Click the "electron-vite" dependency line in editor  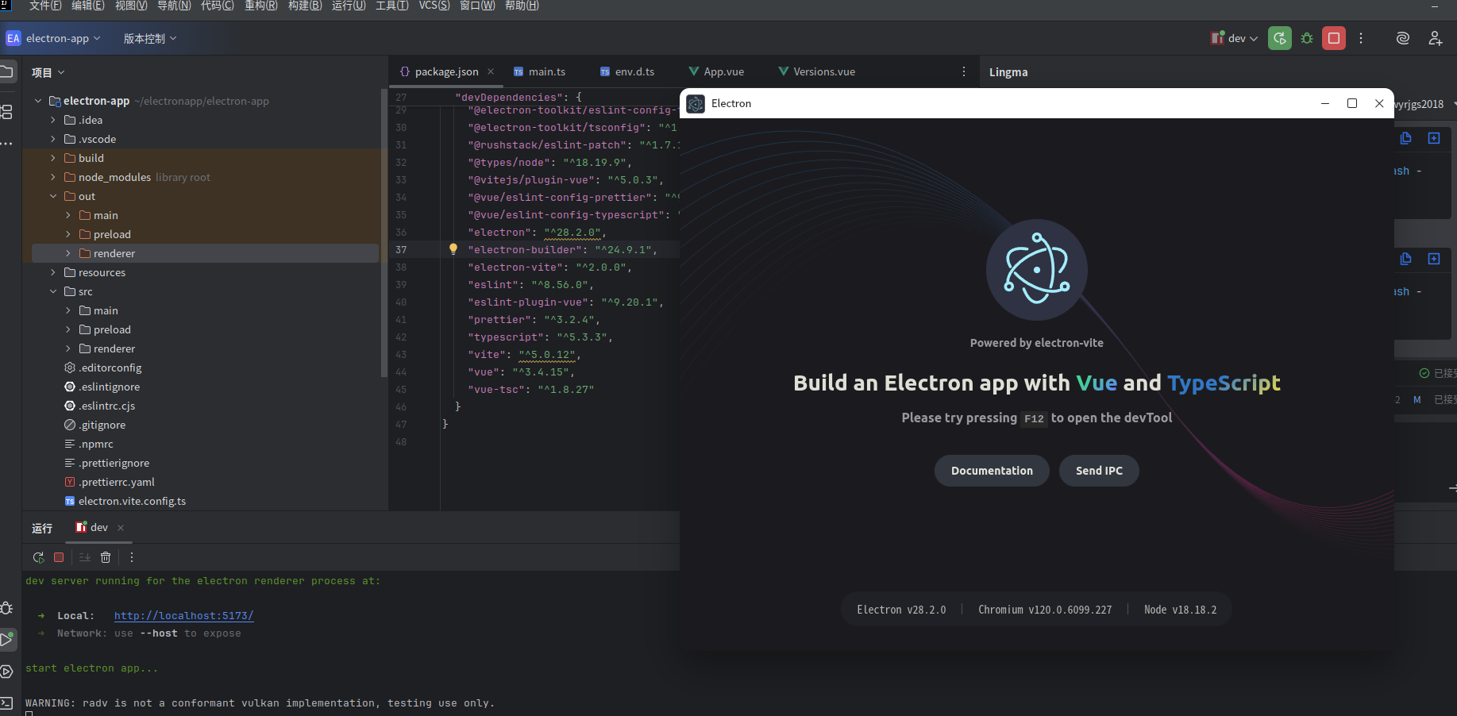[x=550, y=268]
